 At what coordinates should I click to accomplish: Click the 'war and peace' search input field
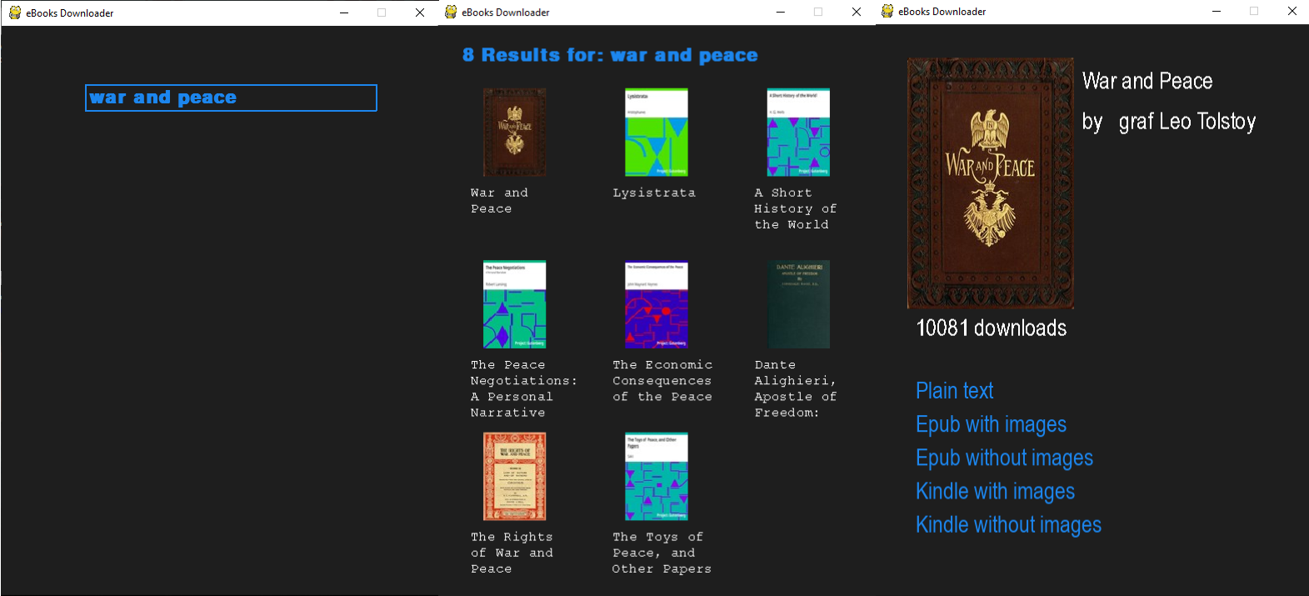231,98
